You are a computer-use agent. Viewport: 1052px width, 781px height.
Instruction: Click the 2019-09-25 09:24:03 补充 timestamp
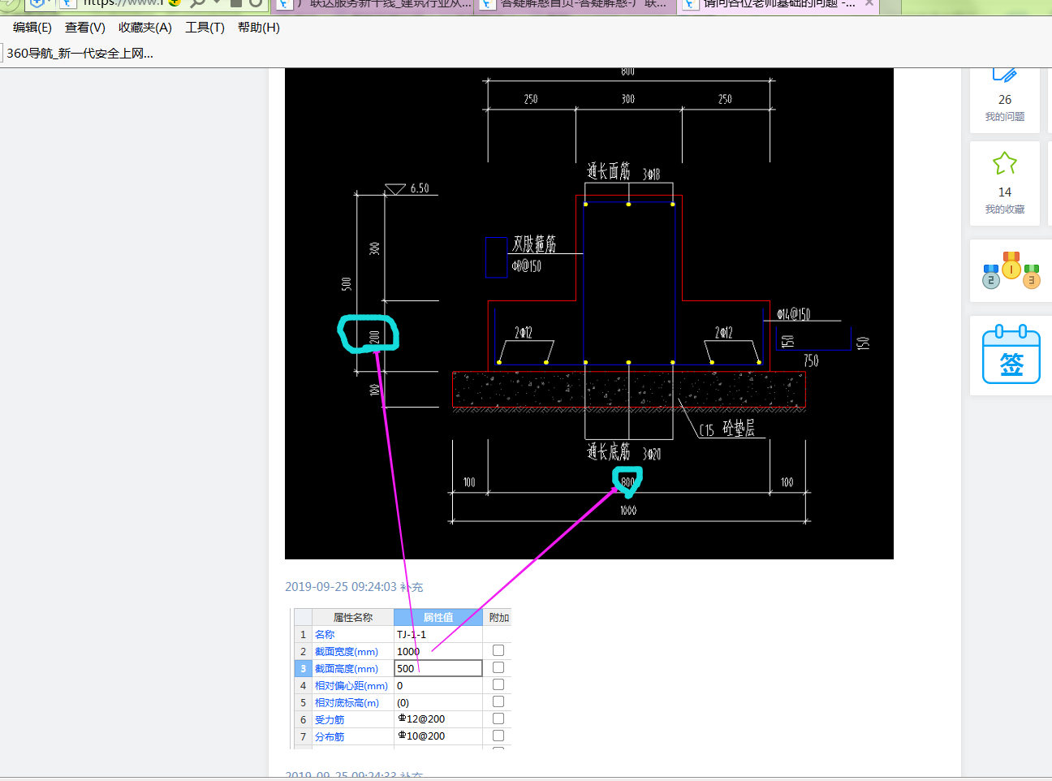[x=354, y=587]
